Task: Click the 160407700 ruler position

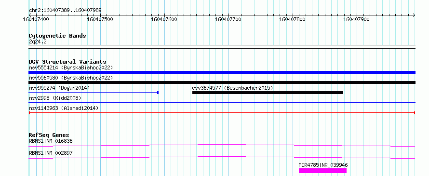Action: point(228,19)
